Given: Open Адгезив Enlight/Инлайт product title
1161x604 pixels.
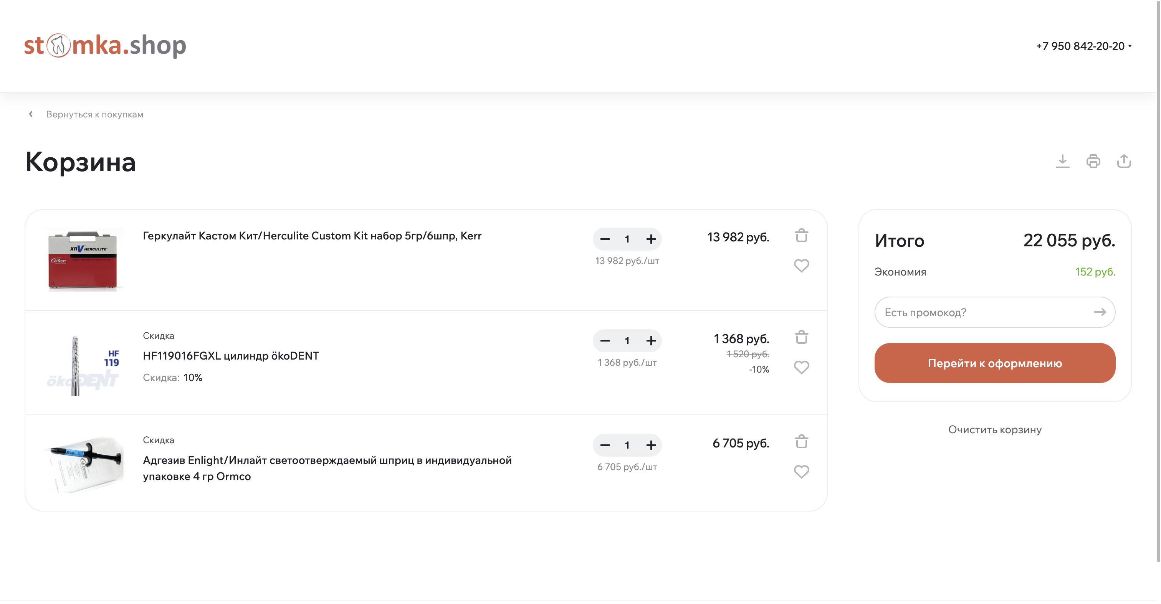Looking at the screenshot, I should point(327,469).
